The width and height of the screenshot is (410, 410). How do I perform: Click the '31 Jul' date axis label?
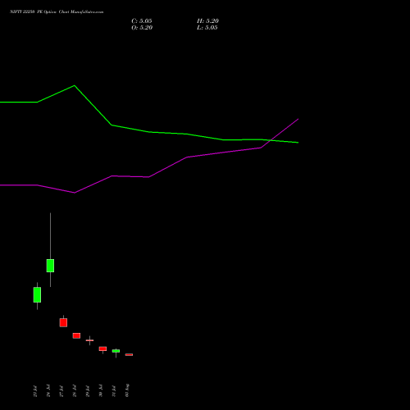(114, 391)
